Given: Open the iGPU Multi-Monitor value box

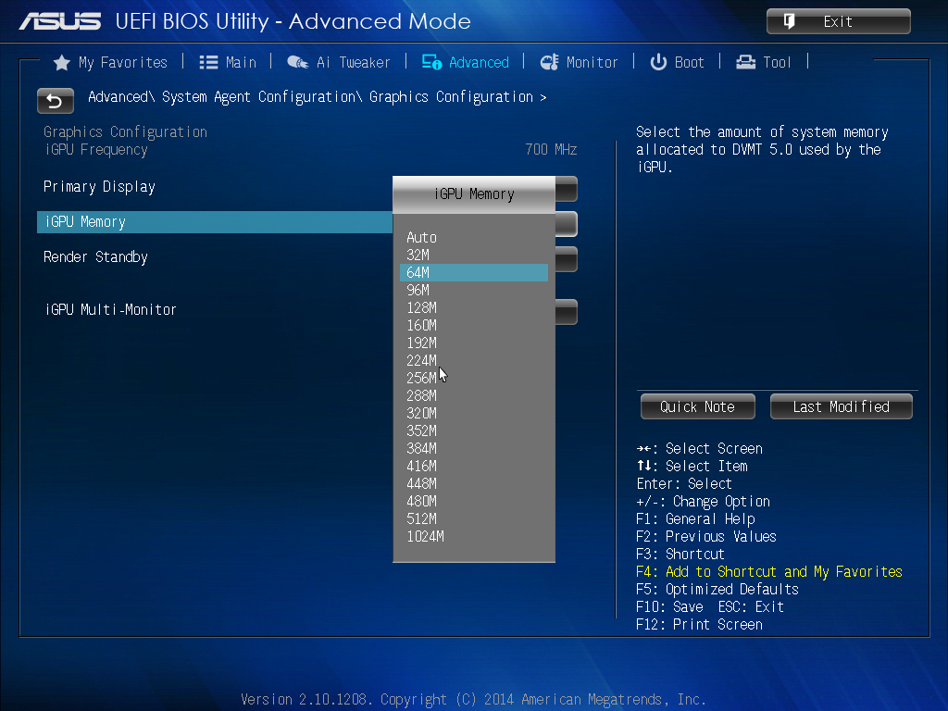Looking at the screenshot, I should tap(567, 312).
